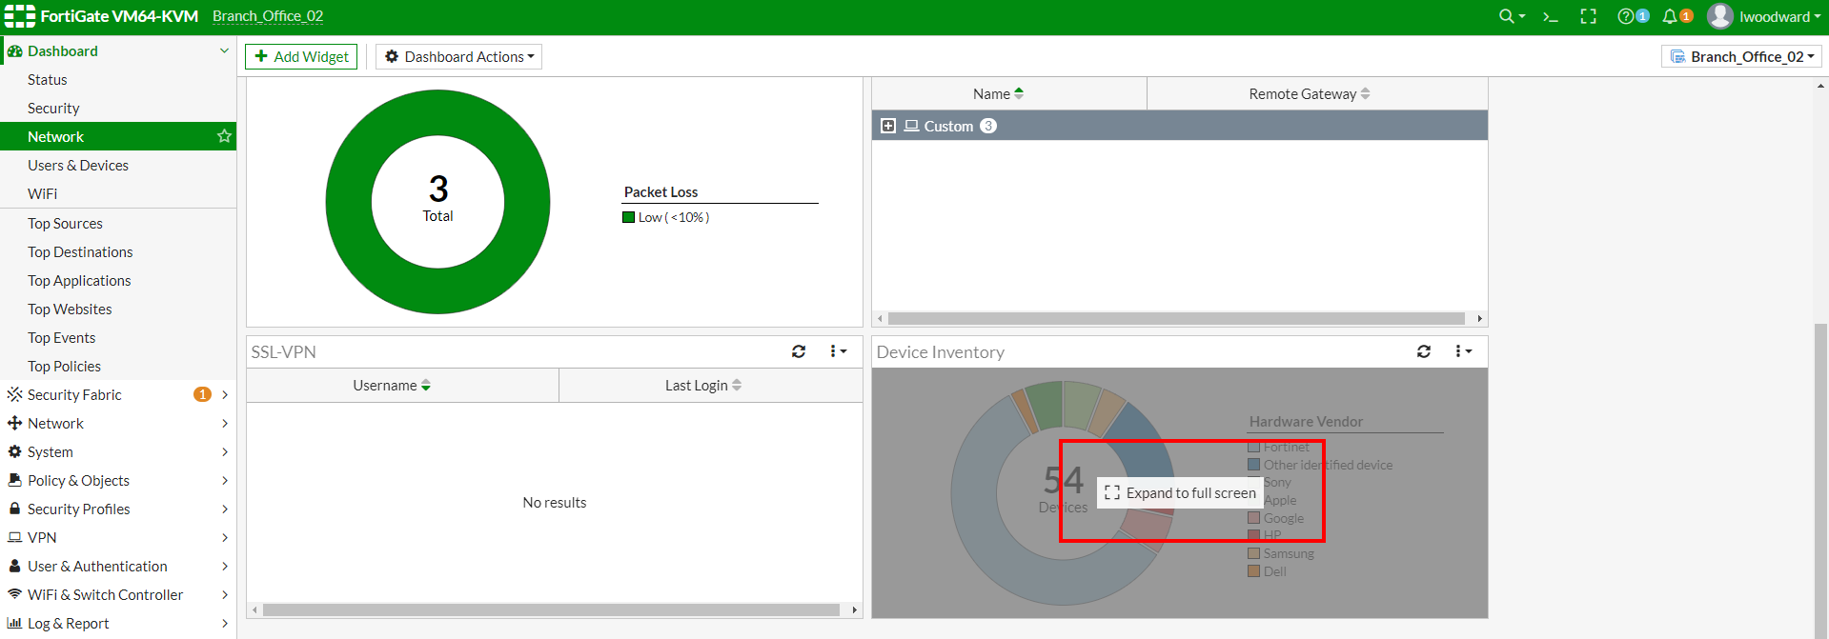Open Top Destinations monitor
This screenshot has width=1829, height=639.
80,252
